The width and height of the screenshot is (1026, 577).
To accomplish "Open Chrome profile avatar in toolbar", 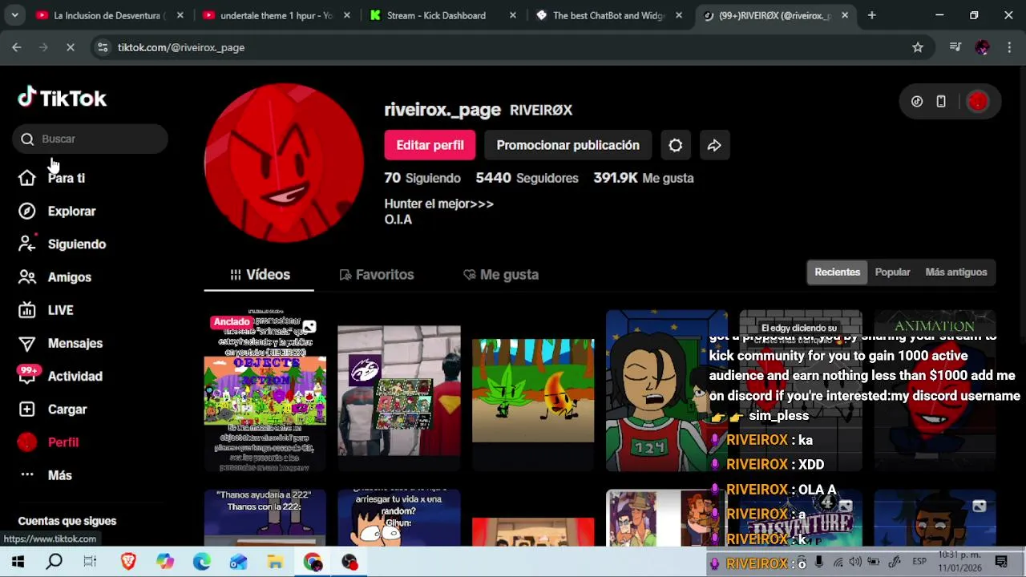I will (982, 47).
